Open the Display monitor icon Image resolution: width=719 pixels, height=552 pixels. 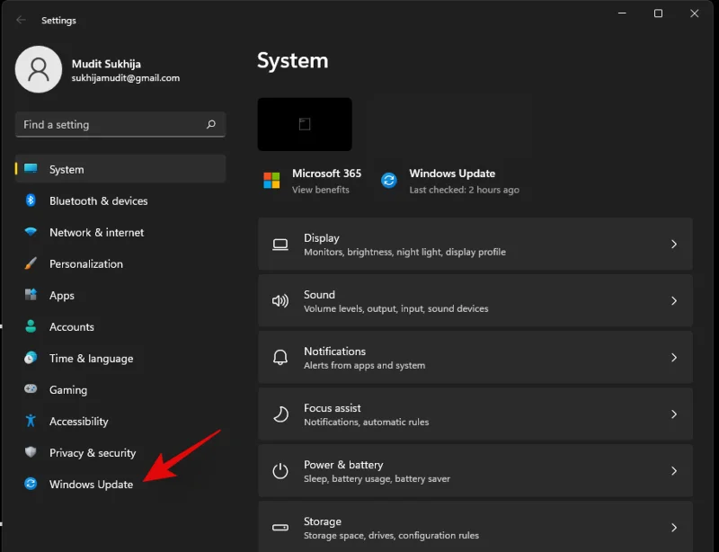pos(280,244)
